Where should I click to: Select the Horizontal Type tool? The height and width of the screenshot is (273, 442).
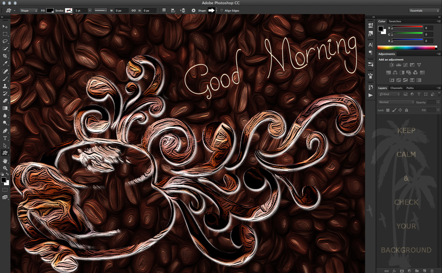point(5,138)
